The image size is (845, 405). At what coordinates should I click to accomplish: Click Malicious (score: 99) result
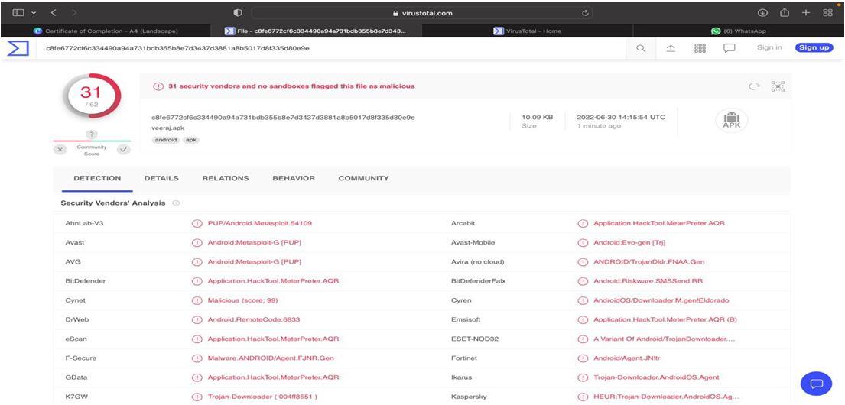coord(242,300)
